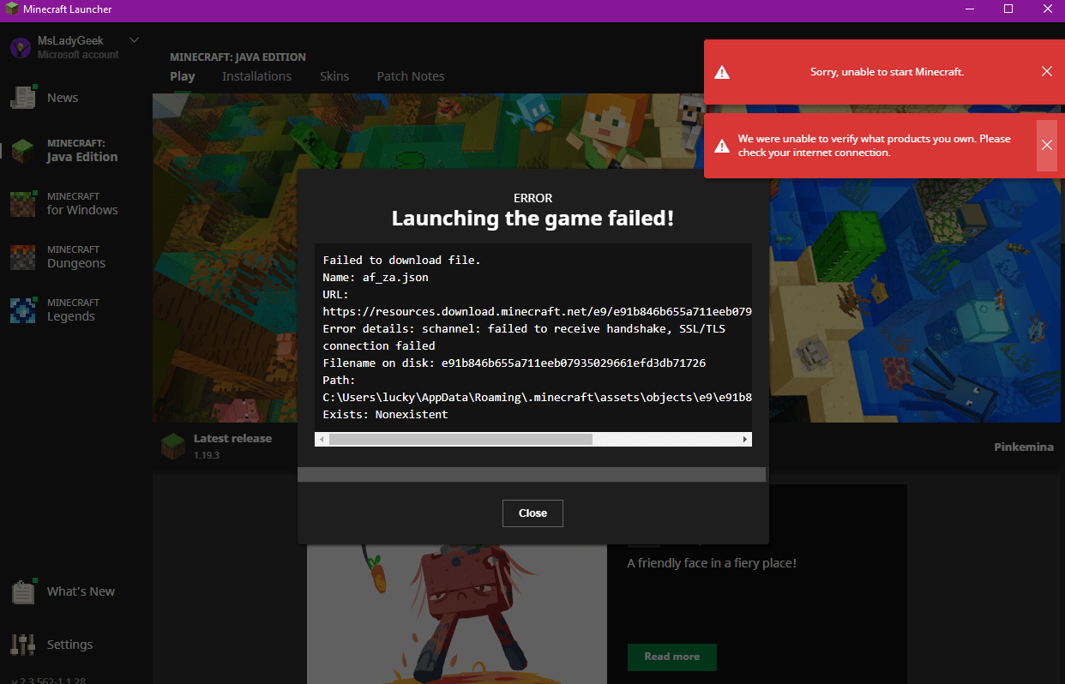Click the 'Exists: Nonexistent' error line
The height and width of the screenshot is (684, 1065).
385,414
